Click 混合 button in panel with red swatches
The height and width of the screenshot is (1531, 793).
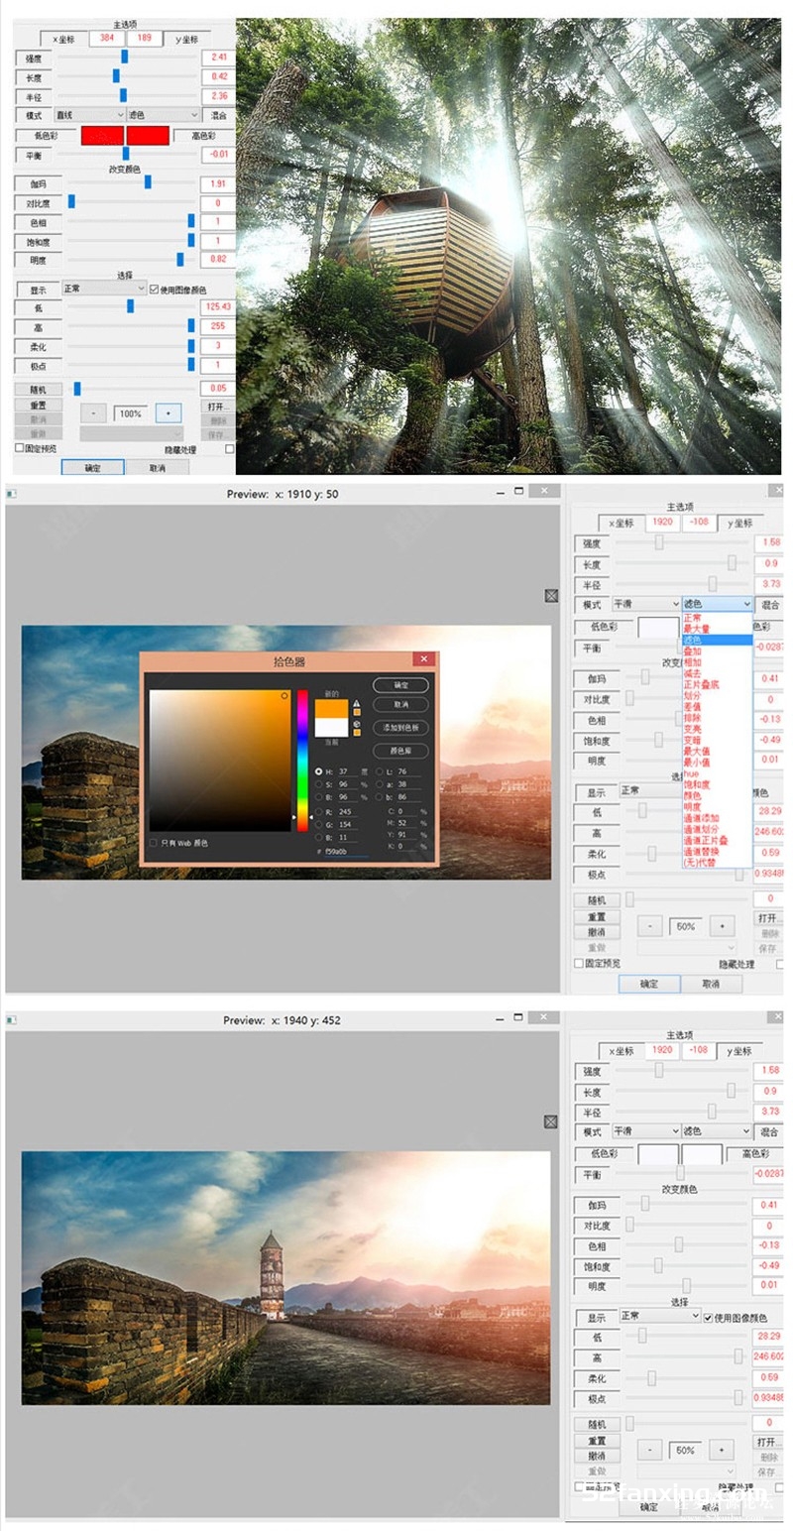coord(218,115)
